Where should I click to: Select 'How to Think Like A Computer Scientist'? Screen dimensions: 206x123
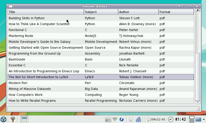[101, 24]
